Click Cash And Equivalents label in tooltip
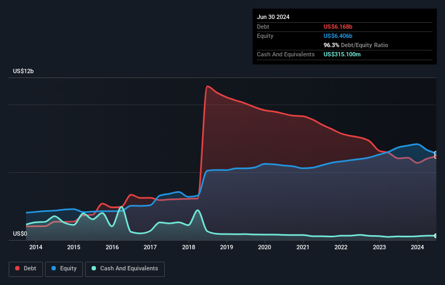The width and height of the screenshot is (445, 285). pyautogui.click(x=286, y=54)
